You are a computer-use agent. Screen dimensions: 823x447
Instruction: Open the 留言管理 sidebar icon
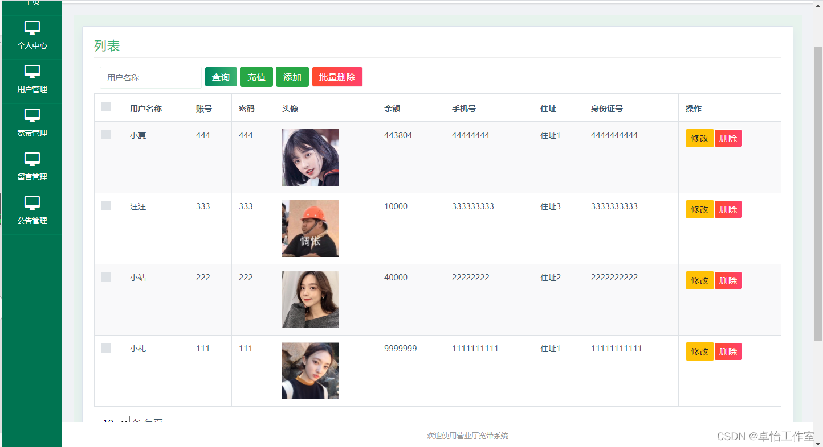point(32,159)
